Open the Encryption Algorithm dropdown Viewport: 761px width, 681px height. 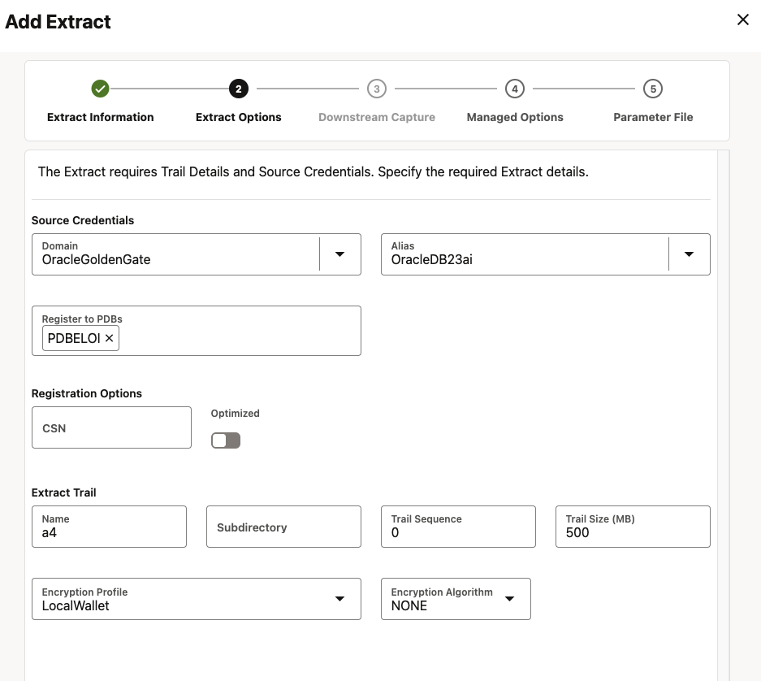[509, 599]
